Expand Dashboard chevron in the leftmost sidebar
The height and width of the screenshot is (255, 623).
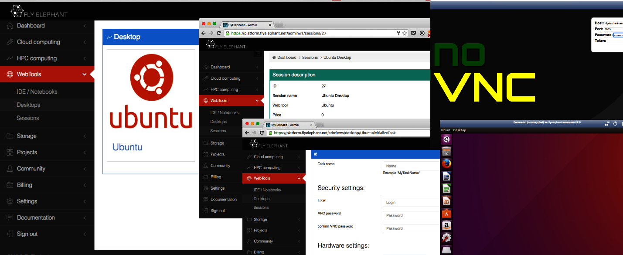tap(85, 26)
